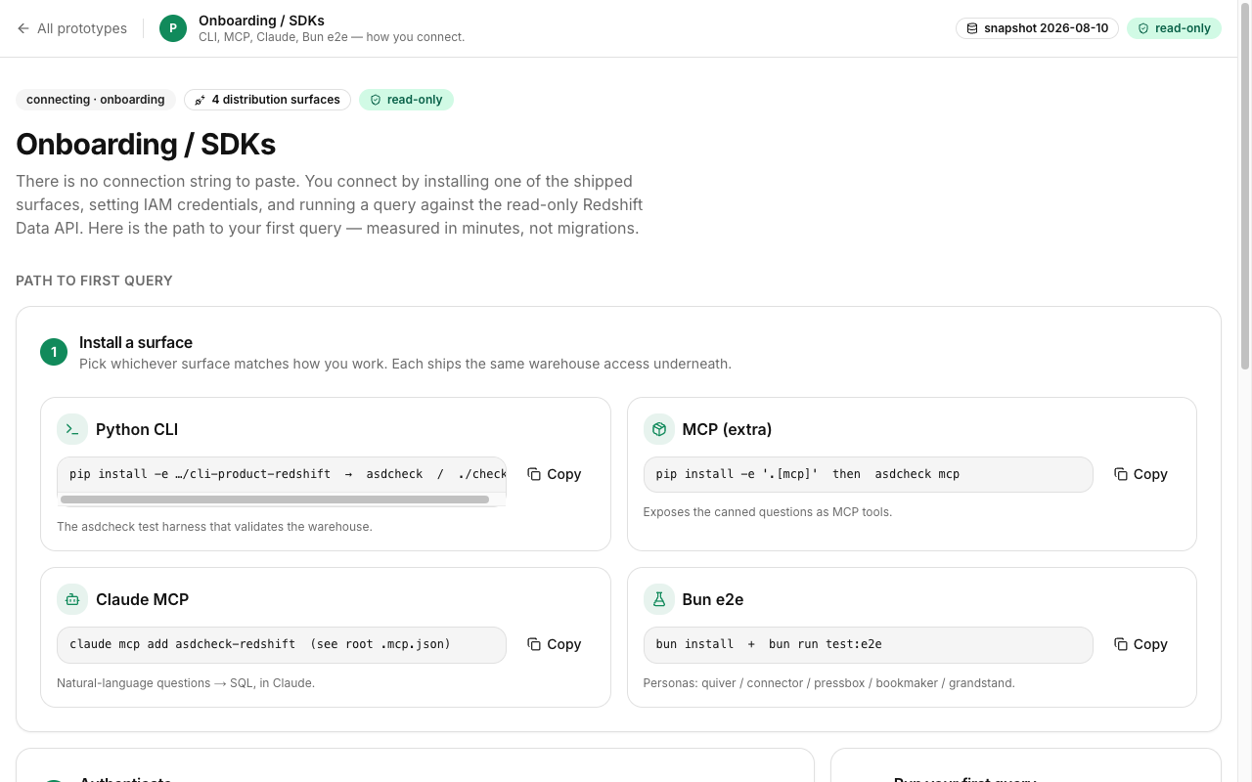
Task: Click the large Onboarding / SDKs page heading
Action: click(x=146, y=144)
